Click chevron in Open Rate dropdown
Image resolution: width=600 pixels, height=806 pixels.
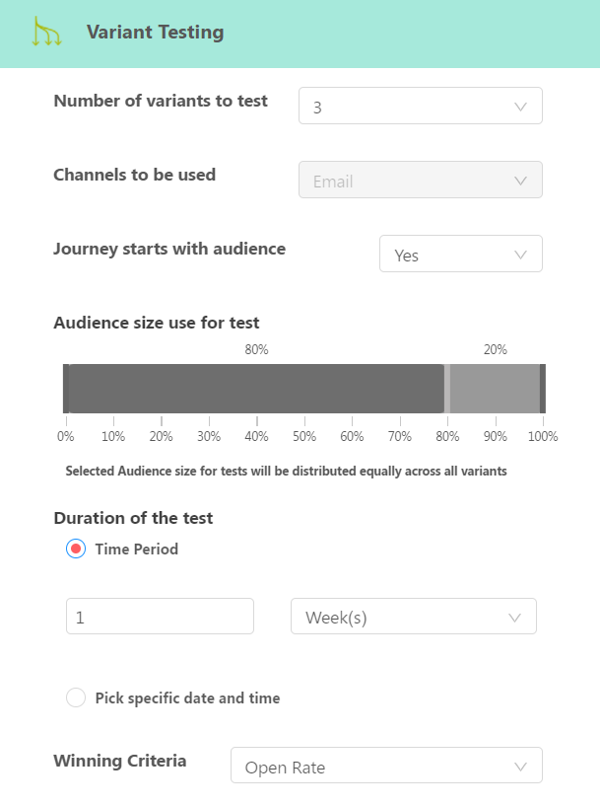pyautogui.click(x=521, y=767)
